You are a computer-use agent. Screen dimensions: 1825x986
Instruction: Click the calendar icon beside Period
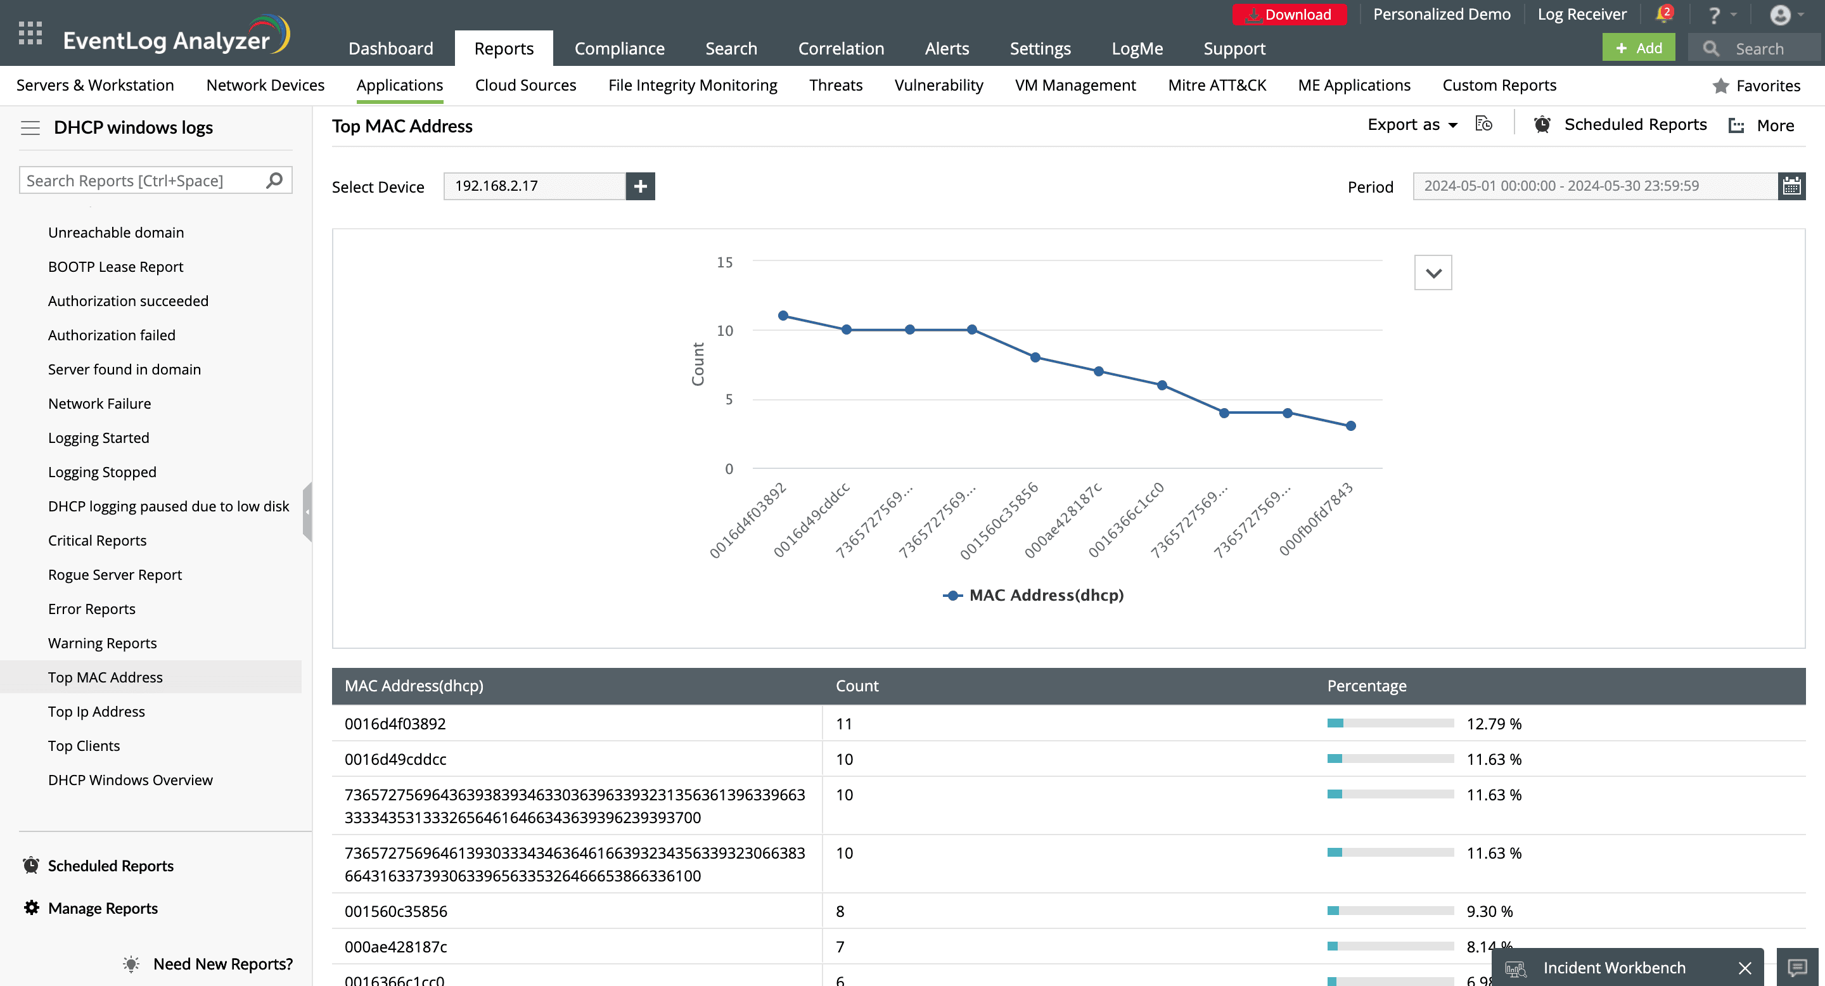(1791, 186)
